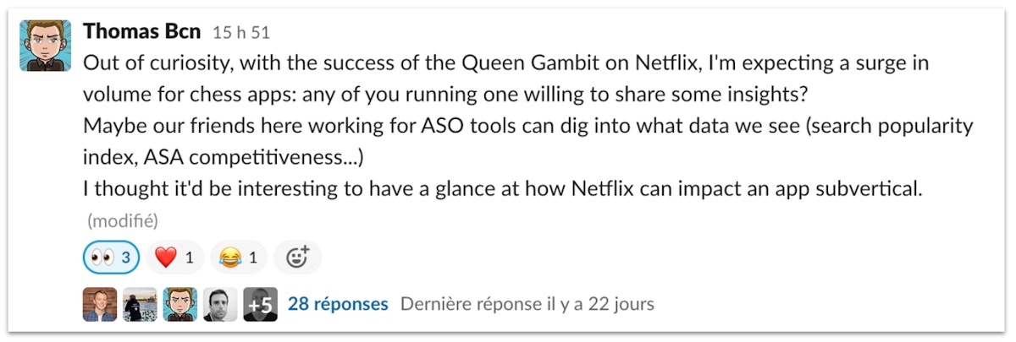This screenshot has width=1016, height=342.
Task: Click the line about ASO tools friends
Action: click(527, 127)
